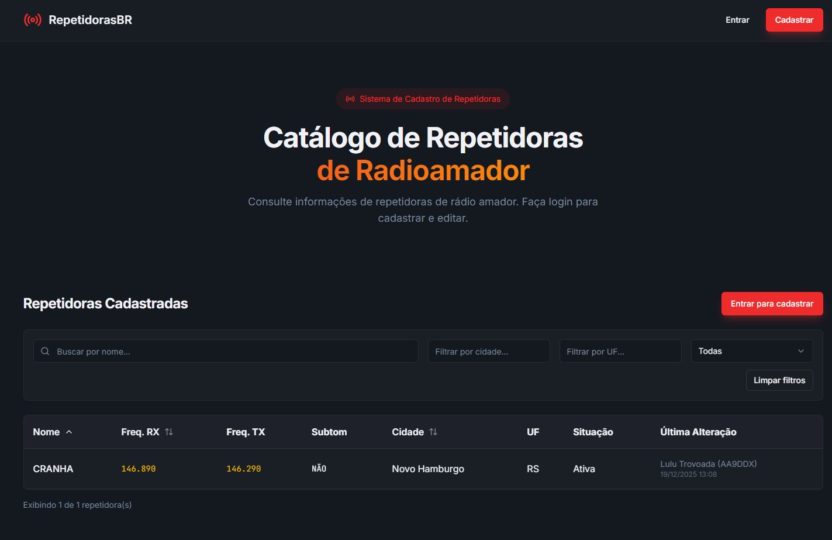Click the sort arrows beside Cidade
This screenshot has width=832, height=540.
[433, 432]
